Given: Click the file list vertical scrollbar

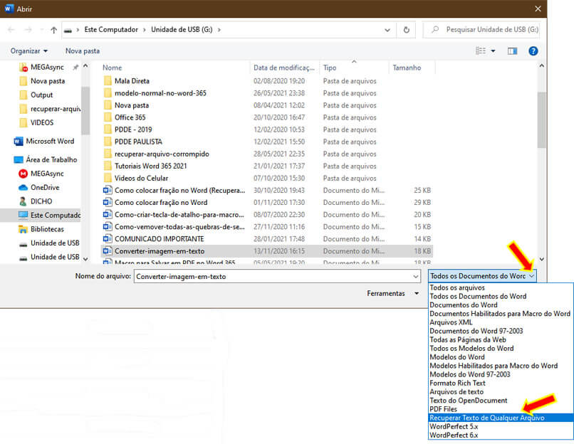Looking at the screenshot, I should click(541, 120).
